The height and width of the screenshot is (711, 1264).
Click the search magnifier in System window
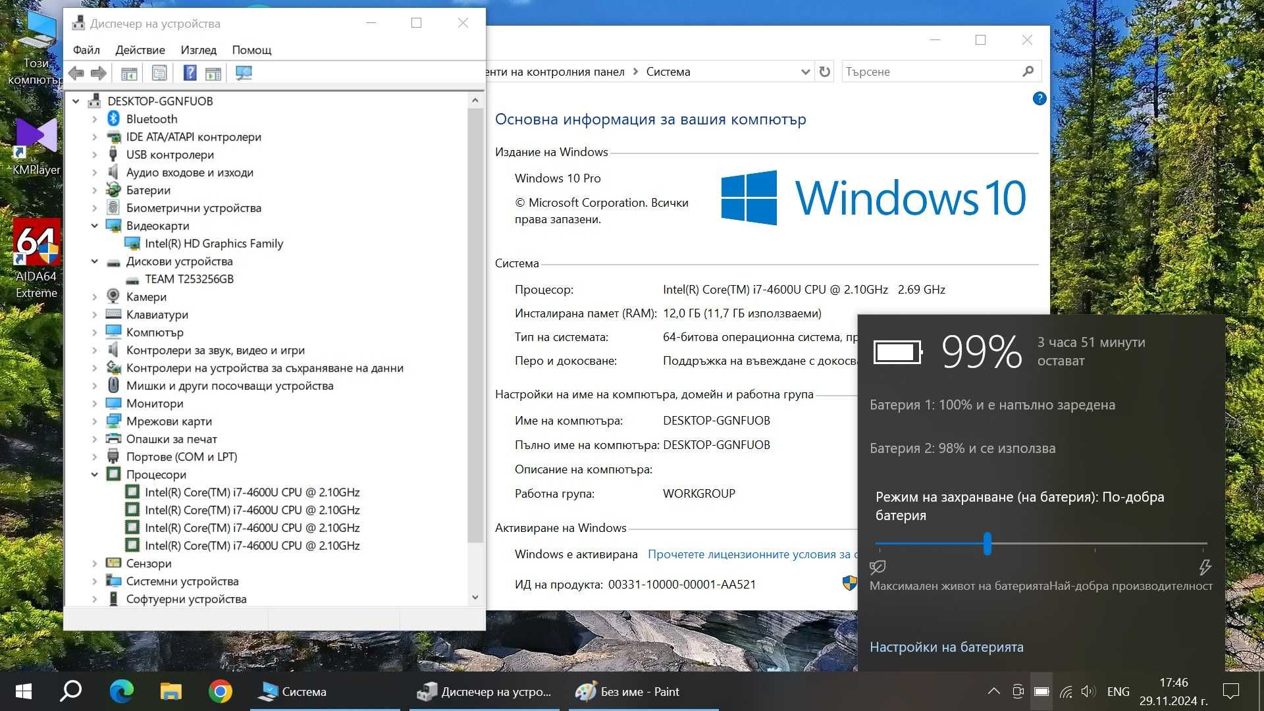click(1028, 71)
